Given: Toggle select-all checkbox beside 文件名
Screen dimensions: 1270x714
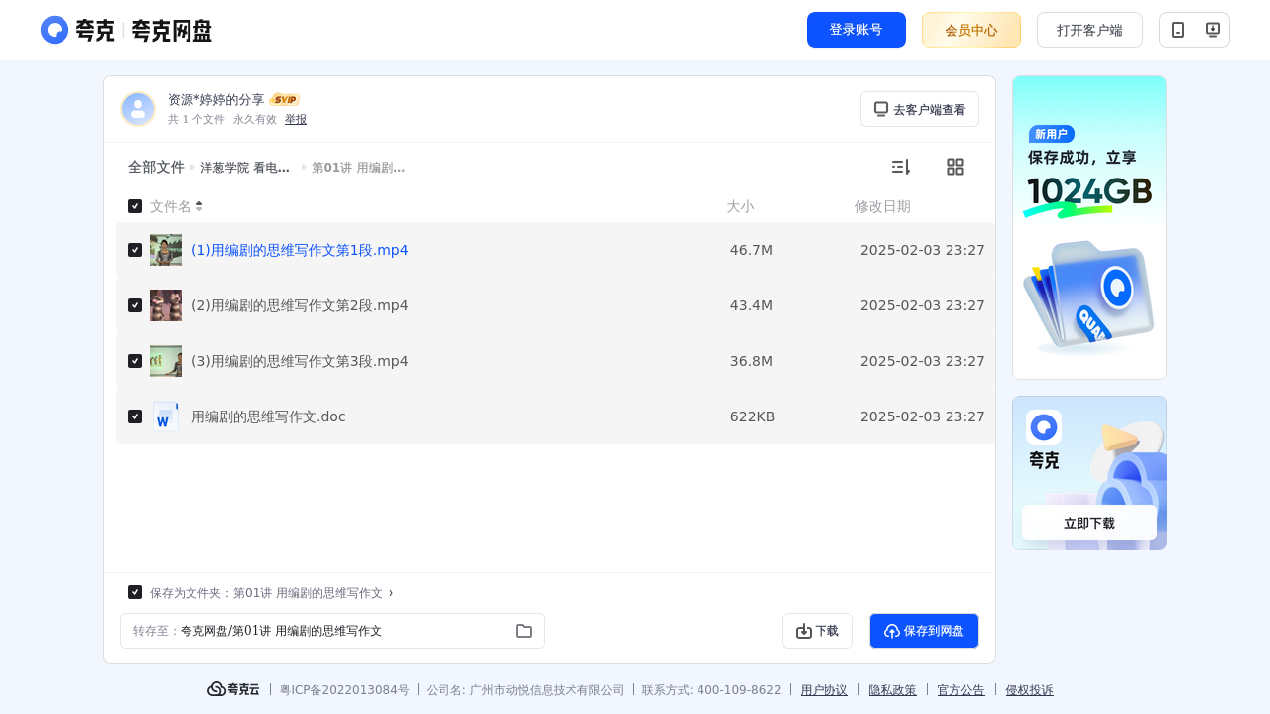Looking at the screenshot, I should pos(135,206).
